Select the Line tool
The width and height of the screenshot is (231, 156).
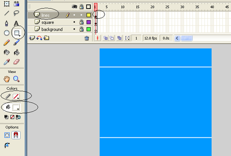(x=6, y=13)
